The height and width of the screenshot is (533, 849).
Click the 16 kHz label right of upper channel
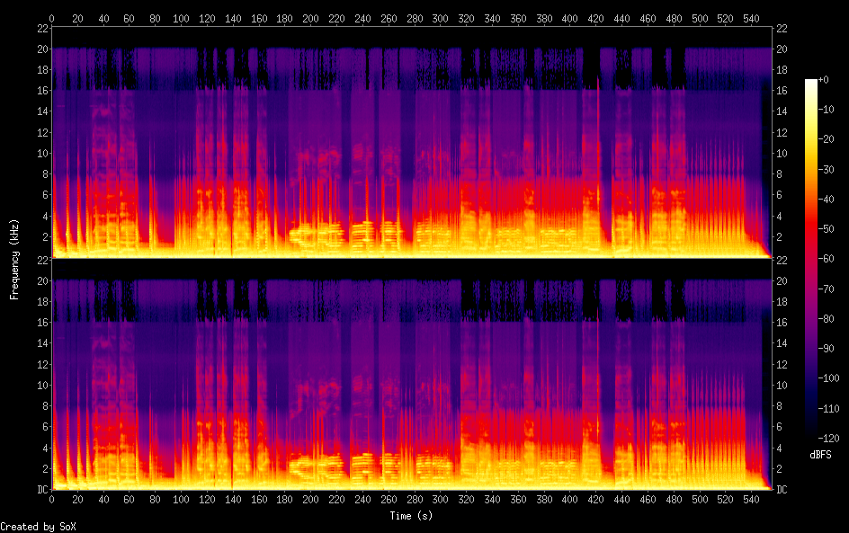click(781, 91)
